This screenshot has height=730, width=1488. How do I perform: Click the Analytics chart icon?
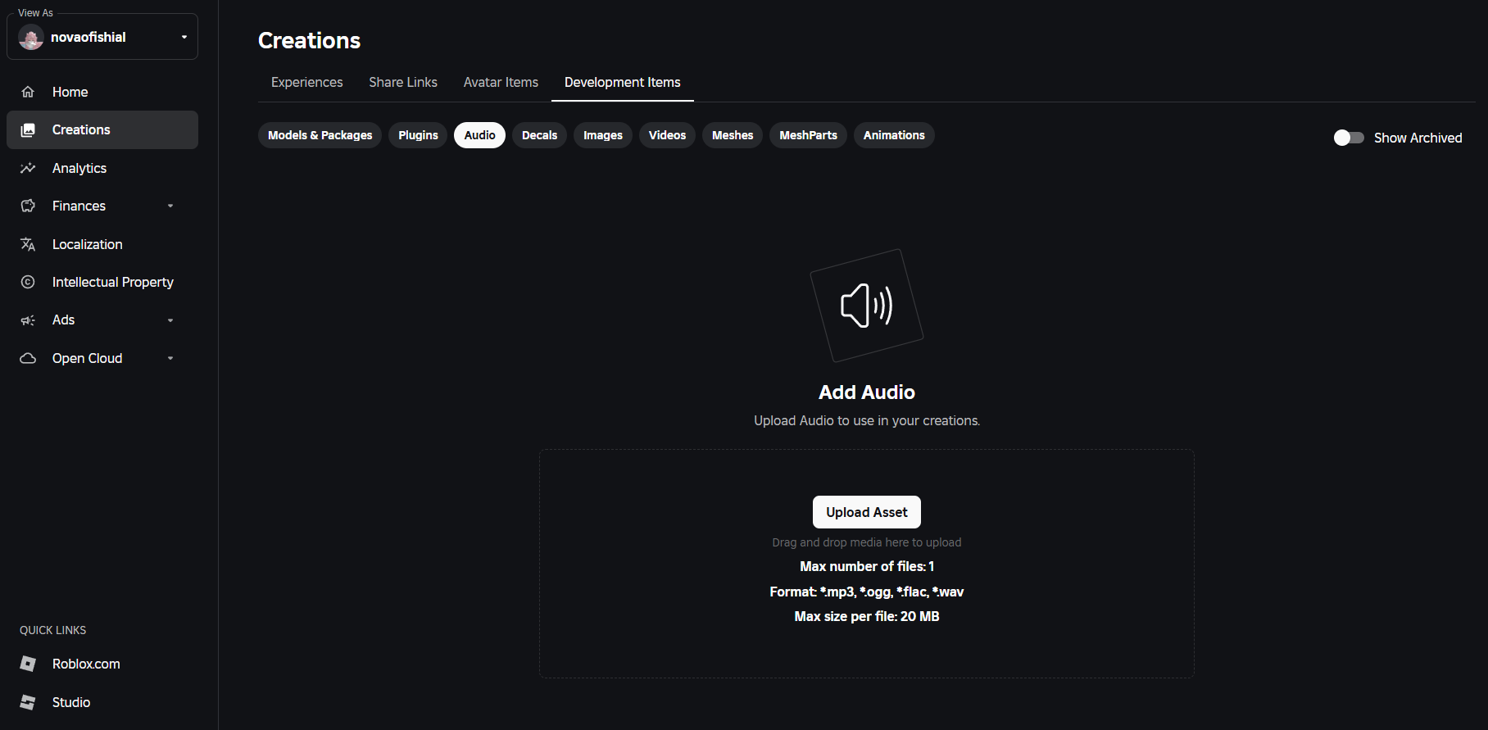[28, 168]
